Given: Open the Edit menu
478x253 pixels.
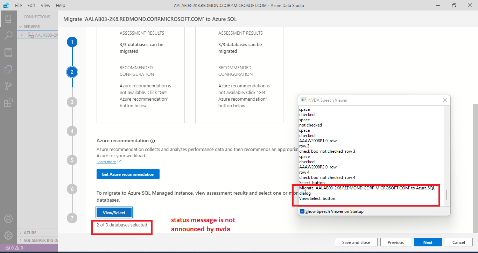Looking at the screenshot, I should [31, 5].
